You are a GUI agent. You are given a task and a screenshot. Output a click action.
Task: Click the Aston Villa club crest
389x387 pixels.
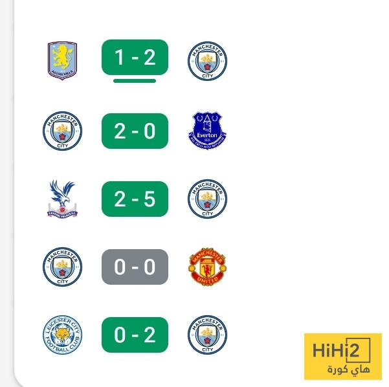point(62,61)
